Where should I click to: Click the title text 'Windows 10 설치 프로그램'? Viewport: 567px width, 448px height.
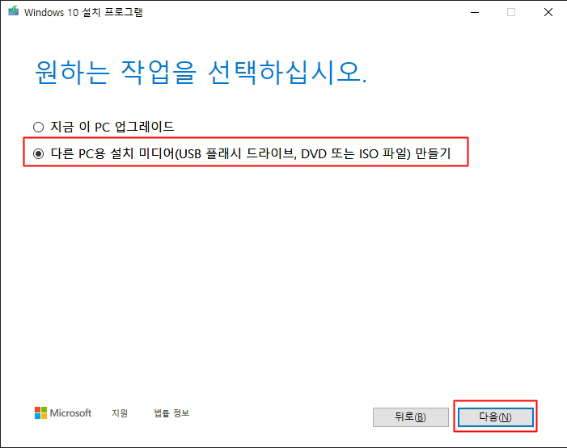83,12
